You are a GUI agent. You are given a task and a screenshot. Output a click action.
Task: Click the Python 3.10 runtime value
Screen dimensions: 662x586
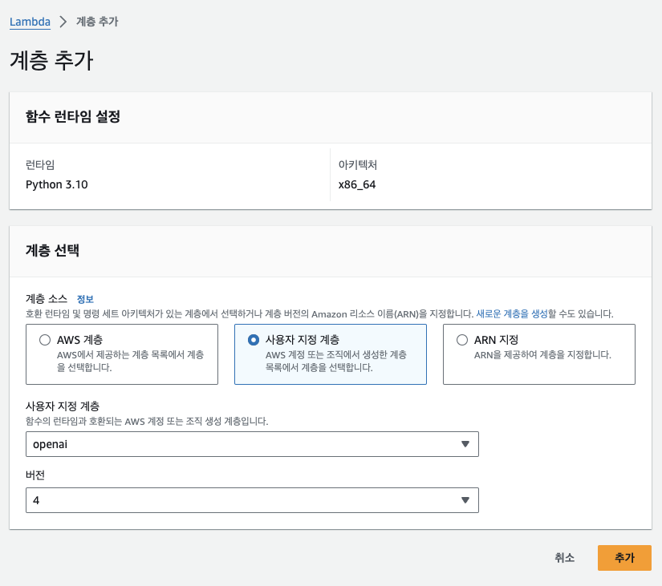tap(57, 185)
